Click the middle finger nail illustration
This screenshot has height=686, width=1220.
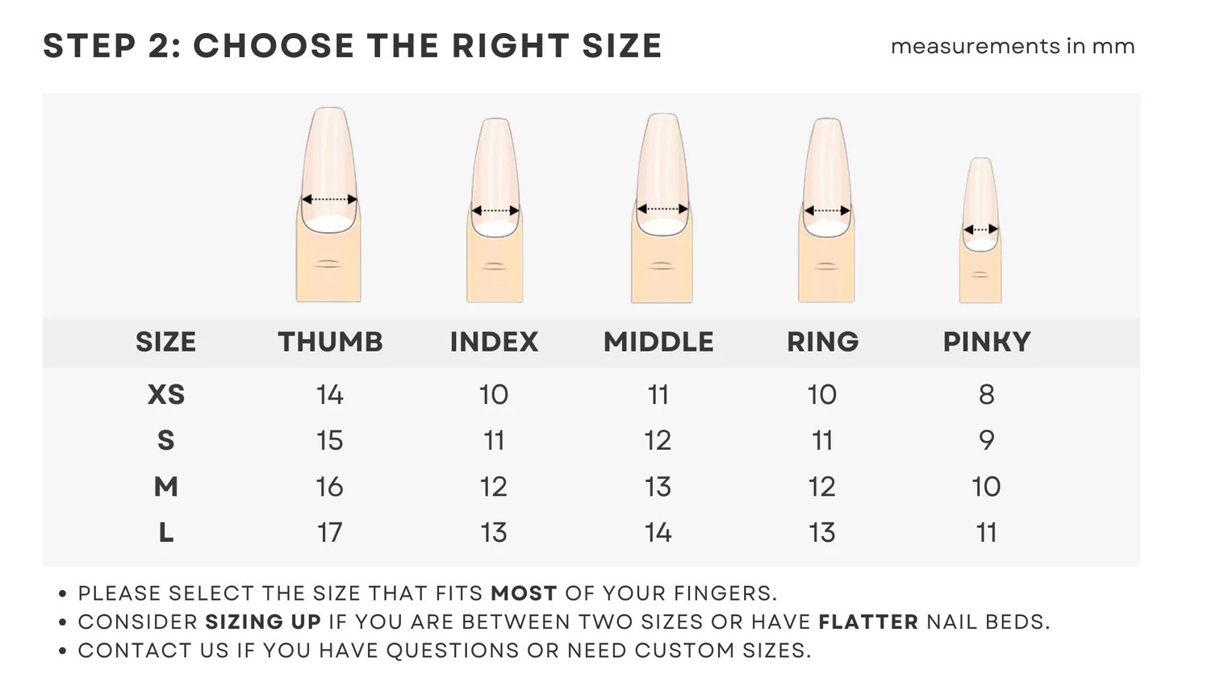[662, 208]
